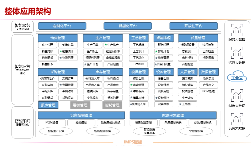This screenshot has width=251, height=150.
Task: Click the 工艺标准 box
Action: (139, 45)
